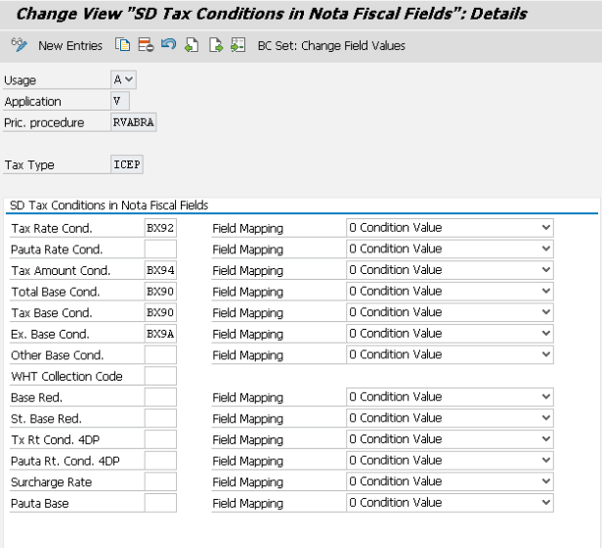Toggle Display/Change mode glasses-pencil icon
Viewport: 602px width, 548px height.
[18, 45]
